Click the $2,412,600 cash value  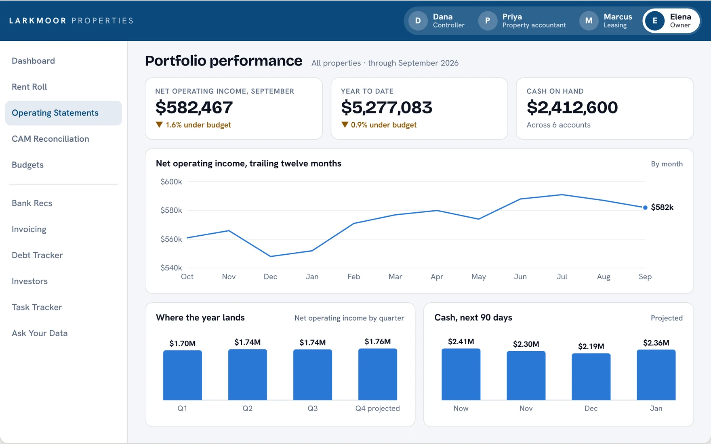[x=572, y=107]
